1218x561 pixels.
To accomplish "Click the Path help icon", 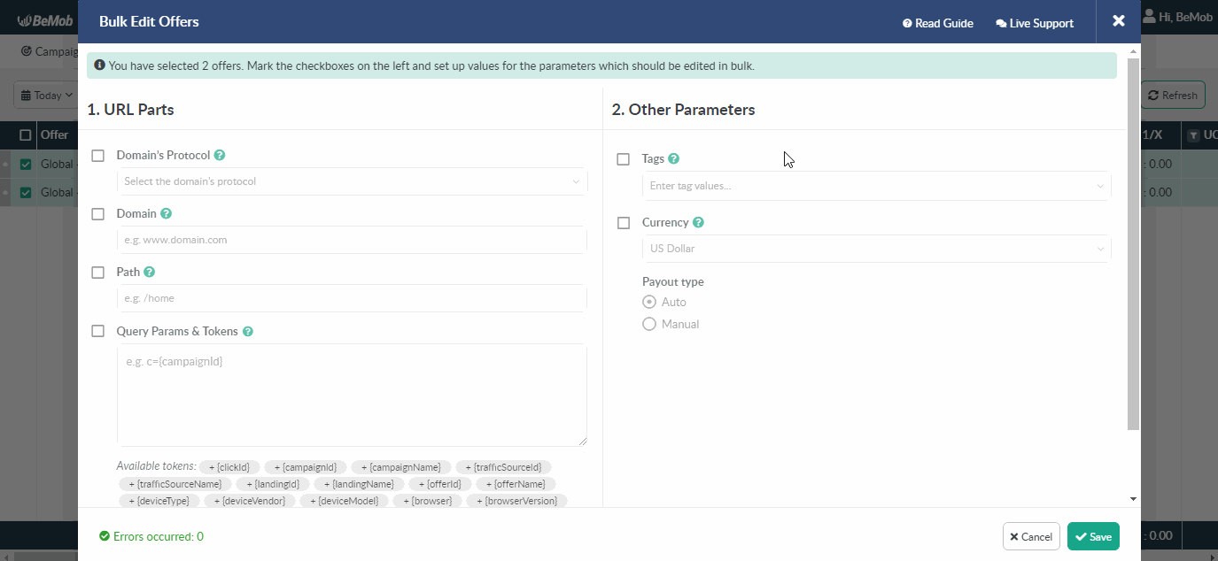I will 149,272.
